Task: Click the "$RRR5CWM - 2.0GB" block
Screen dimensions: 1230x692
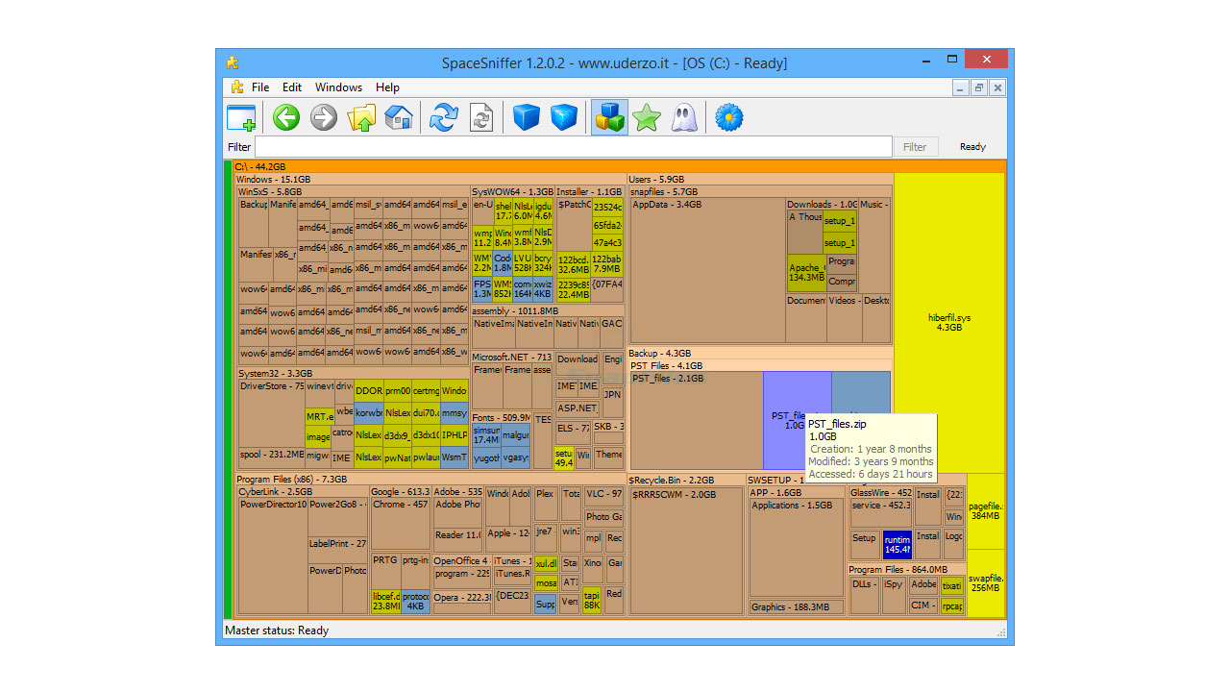Action: (x=686, y=551)
